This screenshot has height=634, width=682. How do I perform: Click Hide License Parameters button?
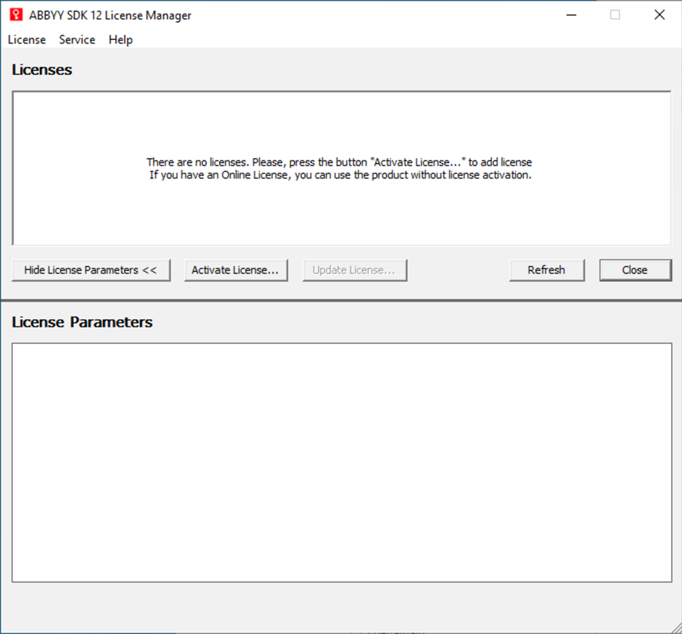[91, 270]
